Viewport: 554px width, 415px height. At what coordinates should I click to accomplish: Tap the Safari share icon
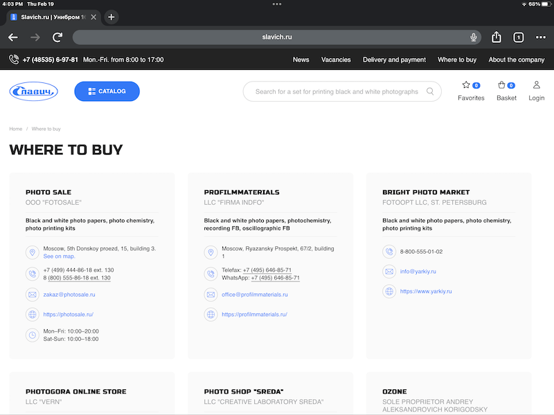[x=497, y=37]
